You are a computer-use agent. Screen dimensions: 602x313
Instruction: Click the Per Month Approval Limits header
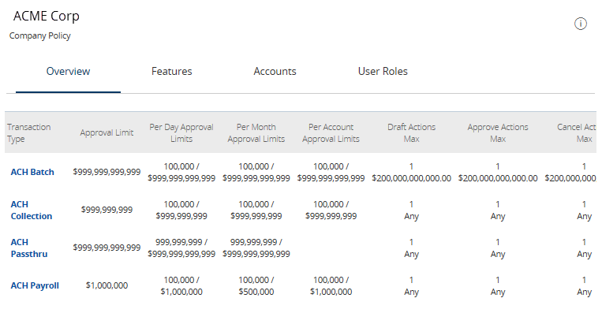[256, 132]
